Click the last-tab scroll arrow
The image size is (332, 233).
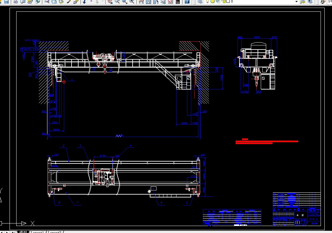[12, 232]
